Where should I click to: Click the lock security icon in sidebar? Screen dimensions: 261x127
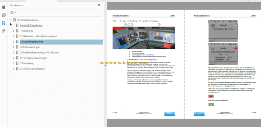click(x=4, y=7)
